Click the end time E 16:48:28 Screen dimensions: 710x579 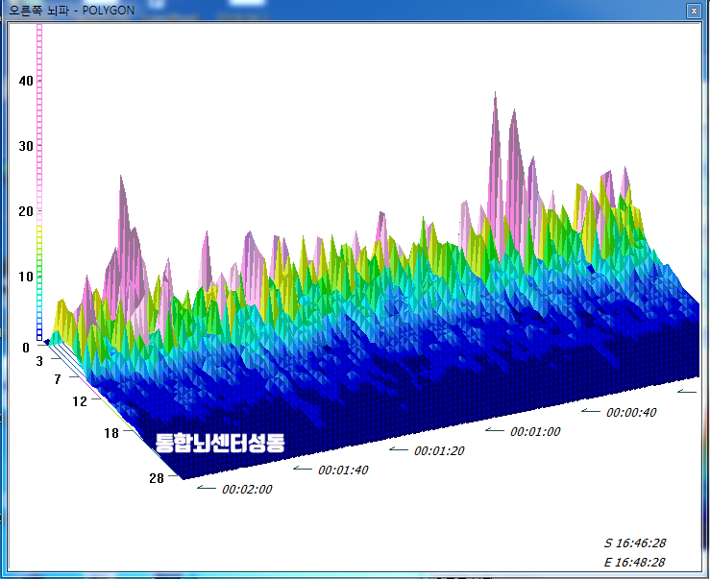(634, 563)
